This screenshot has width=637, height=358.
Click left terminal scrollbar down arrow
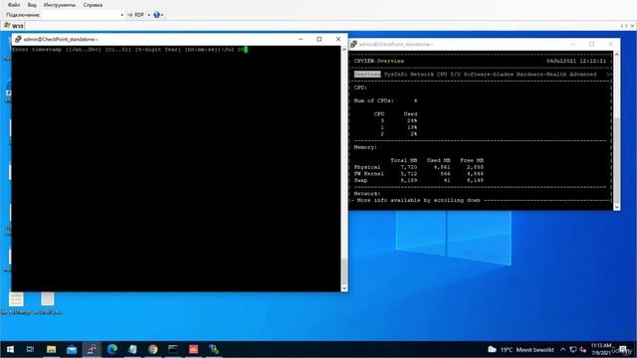(344, 288)
